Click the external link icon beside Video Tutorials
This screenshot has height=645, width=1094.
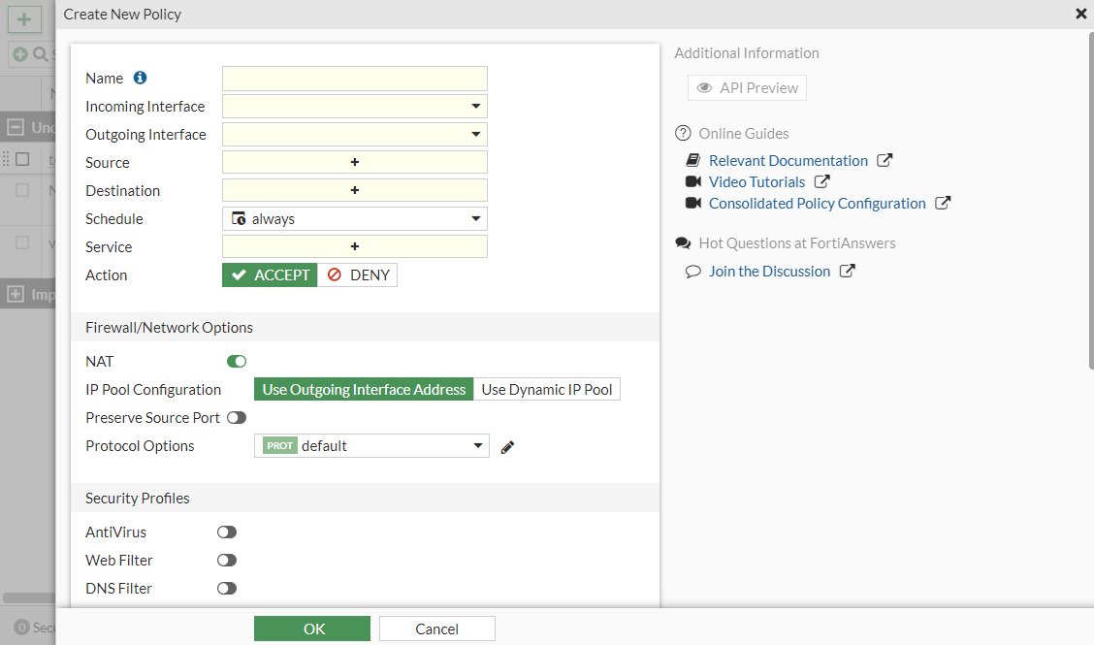pos(821,182)
